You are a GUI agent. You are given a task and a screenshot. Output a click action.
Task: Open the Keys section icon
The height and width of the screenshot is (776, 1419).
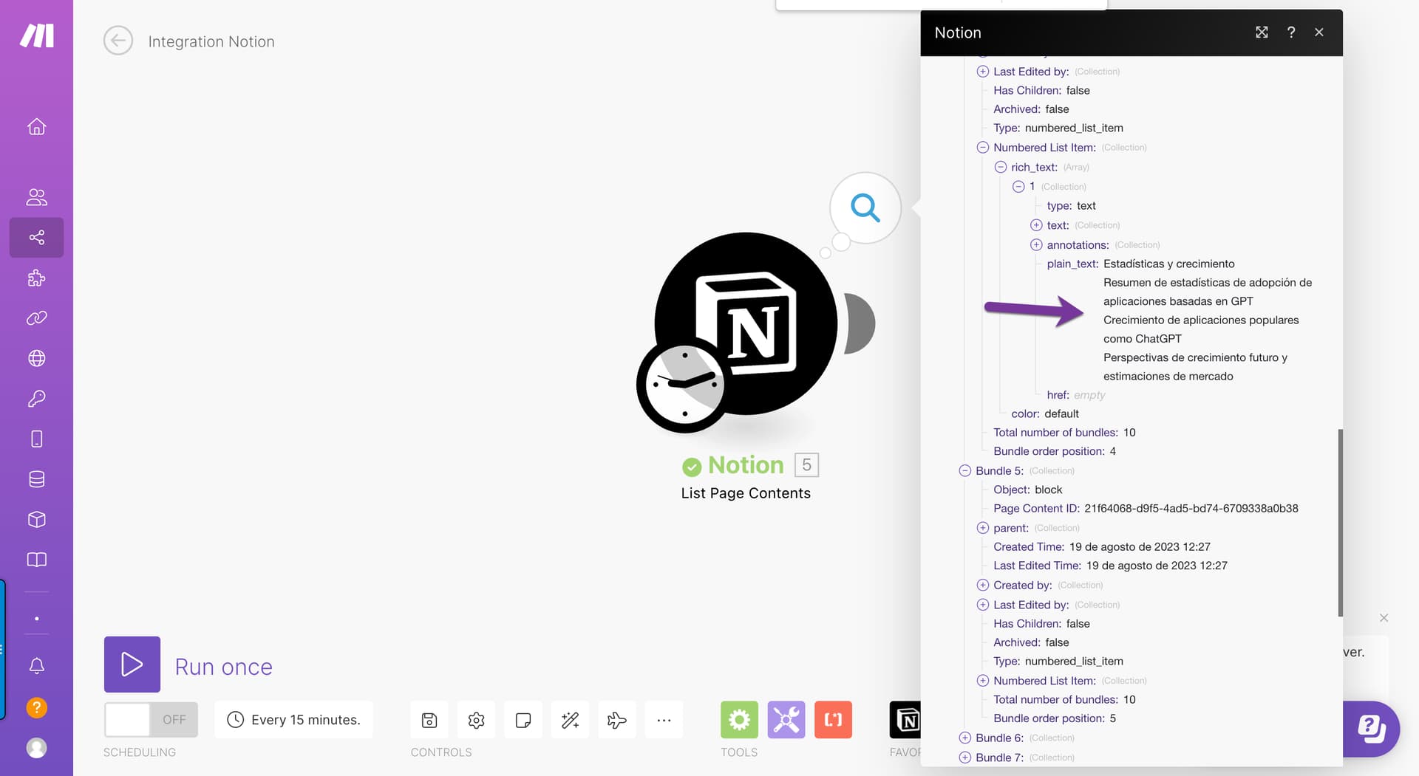pos(36,399)
